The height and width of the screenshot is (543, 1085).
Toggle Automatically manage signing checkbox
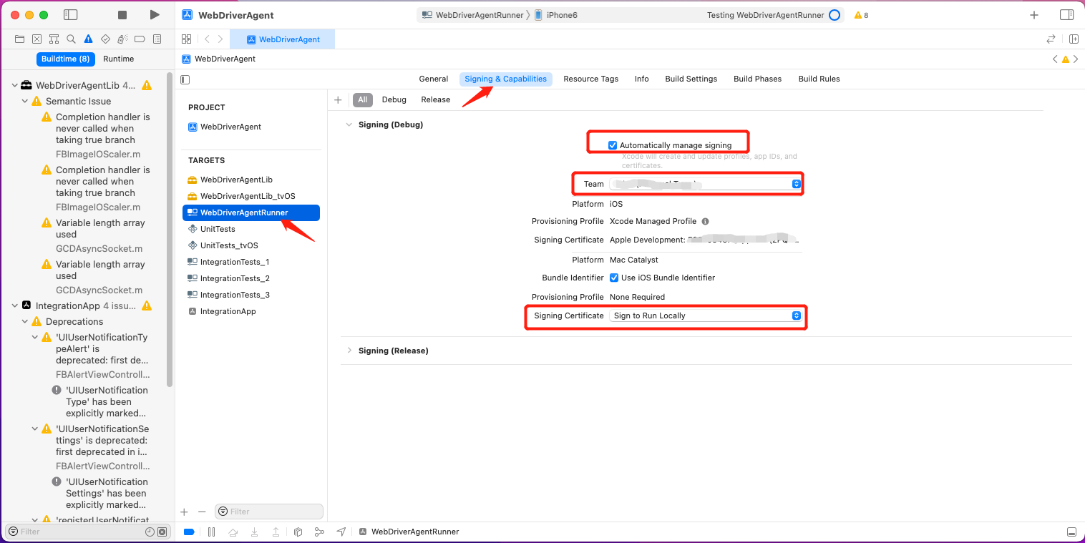coord(613,145)
